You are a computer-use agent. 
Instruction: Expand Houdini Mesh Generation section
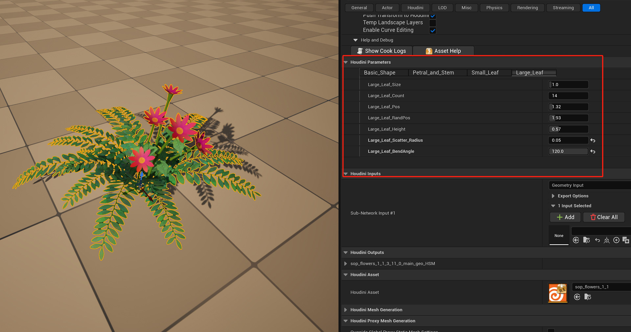pyautogui.click(x=346, y=310)
